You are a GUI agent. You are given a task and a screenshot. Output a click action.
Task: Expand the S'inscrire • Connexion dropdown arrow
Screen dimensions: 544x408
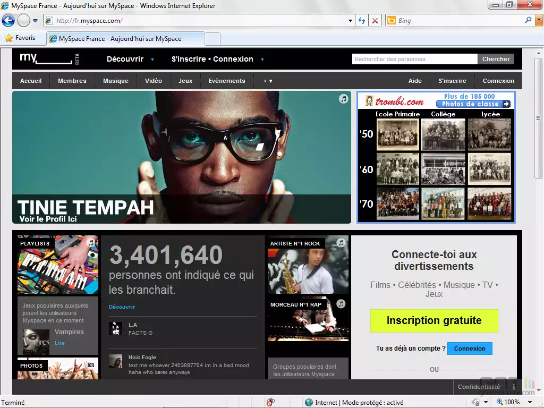pos(262,59)
